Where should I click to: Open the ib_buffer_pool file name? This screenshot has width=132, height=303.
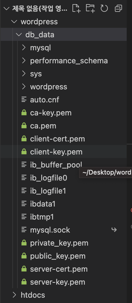56,165
